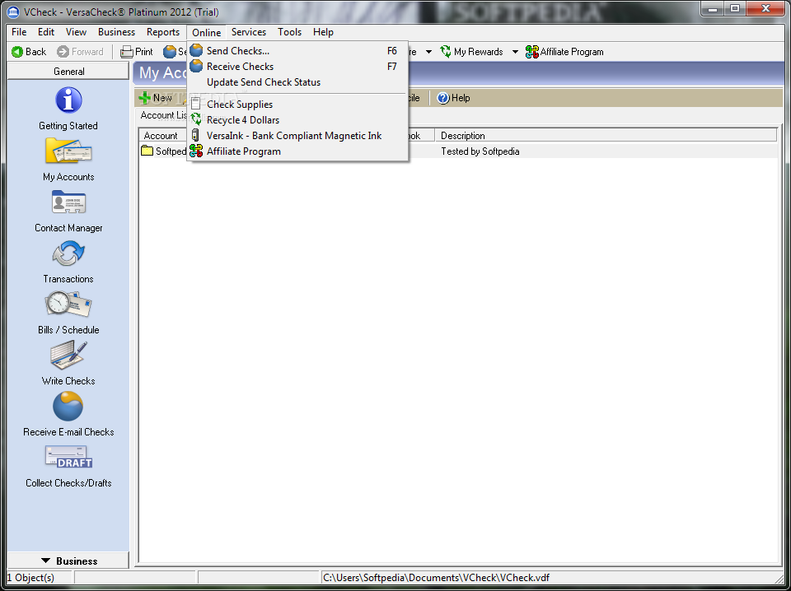This screenshot has width=791, height=591.
Task: Select Check Supplies in the Online menu
Action: [297, 105]
